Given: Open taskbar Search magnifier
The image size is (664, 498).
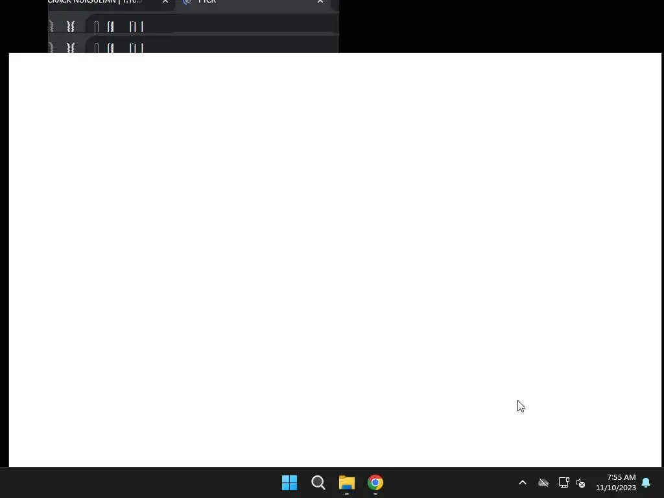Looking at the screenshot, I should (x=318, y=482).
